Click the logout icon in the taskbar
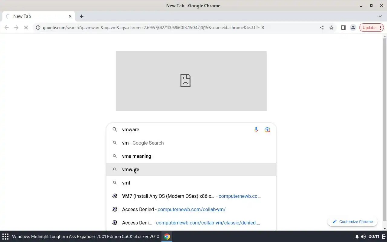This screenshot has height=242, width=387. [x=384, y=237]
